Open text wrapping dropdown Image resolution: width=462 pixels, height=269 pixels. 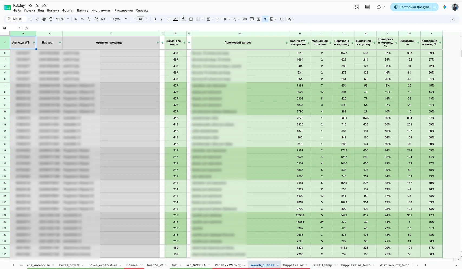[x=227, y=19]
